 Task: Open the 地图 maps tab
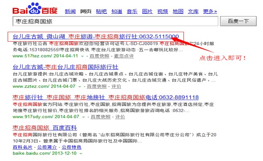pos(178,11)
